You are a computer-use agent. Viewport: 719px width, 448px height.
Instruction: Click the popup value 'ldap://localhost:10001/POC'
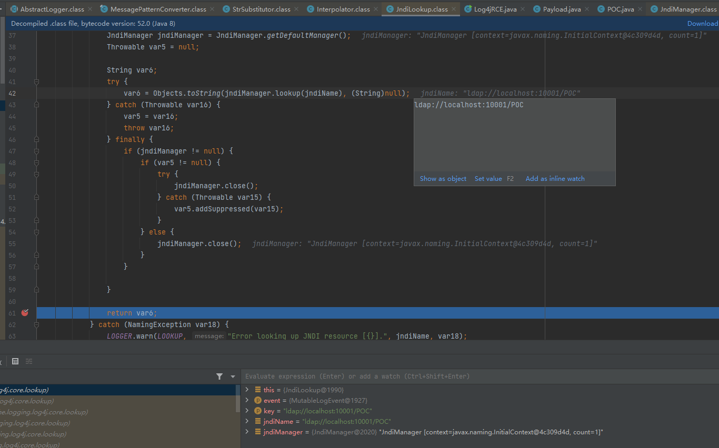pyautogui.click(x=469, y=105)
